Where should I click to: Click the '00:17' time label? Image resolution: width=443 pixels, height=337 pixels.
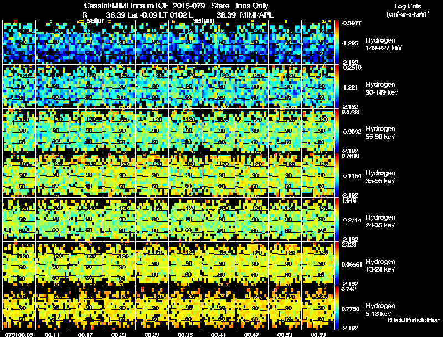click(85, 335)
